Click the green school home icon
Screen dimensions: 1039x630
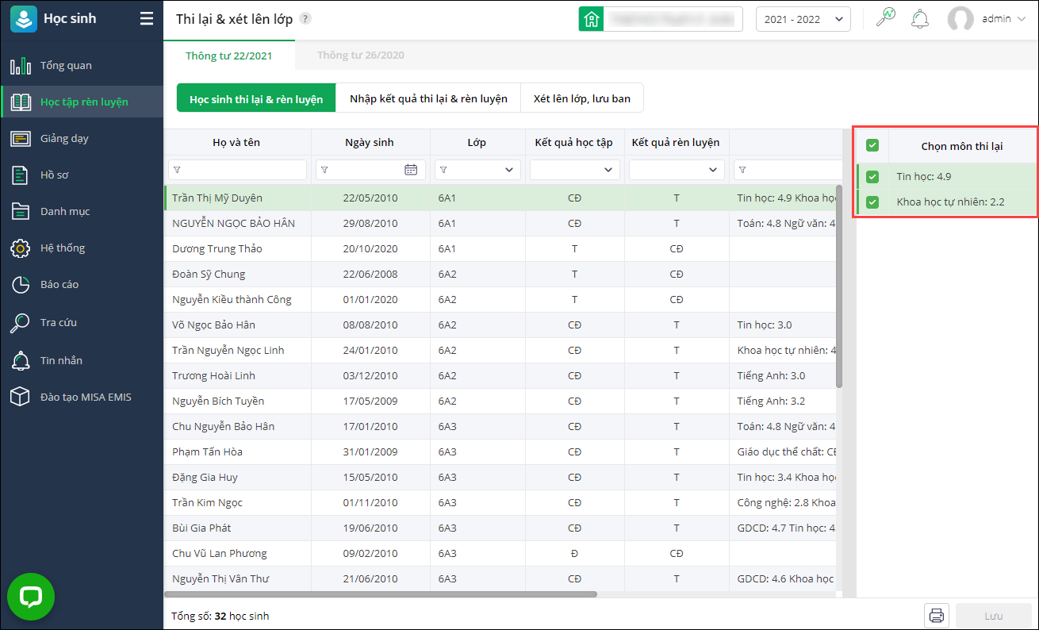coord(591,19)
